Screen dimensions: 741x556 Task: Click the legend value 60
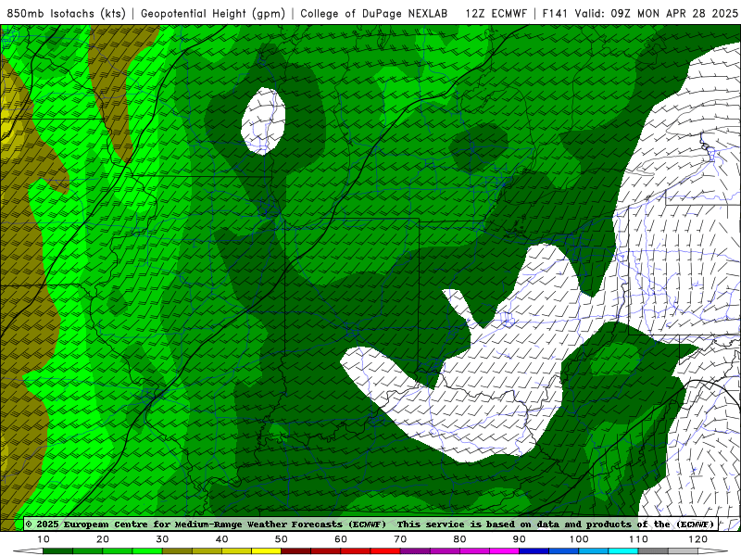341,539
